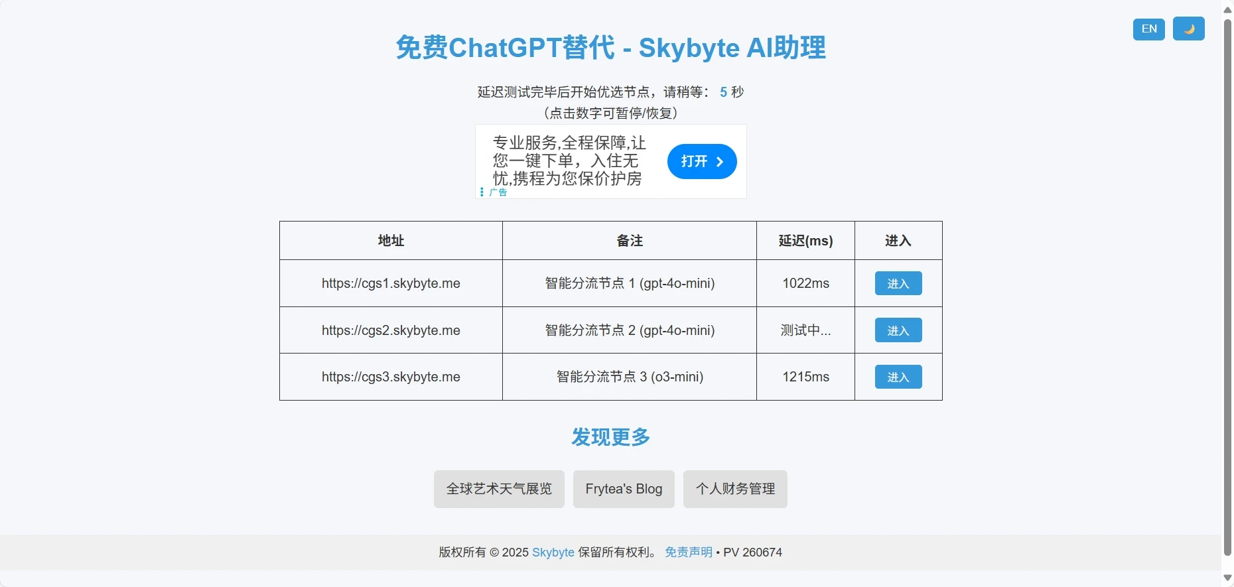
Task: Toggle dark mode with the moon icon
Action: tap(1188, 29)
